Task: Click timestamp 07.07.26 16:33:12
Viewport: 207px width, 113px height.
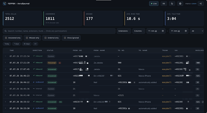Action: point(19,102)
